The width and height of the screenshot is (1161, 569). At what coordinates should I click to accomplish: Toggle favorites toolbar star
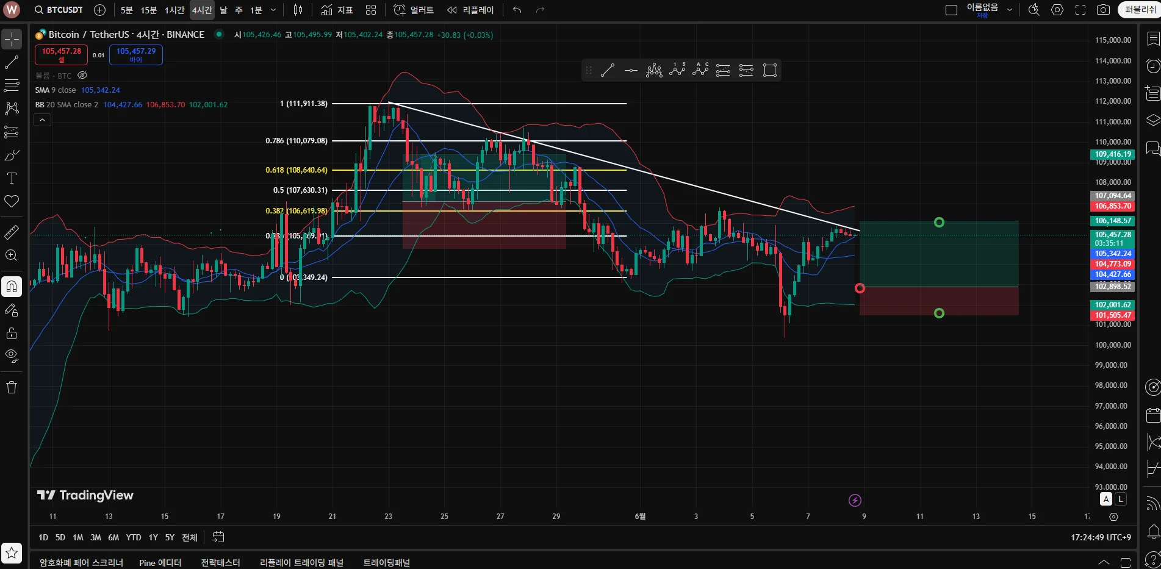click(x=12, y=554)
